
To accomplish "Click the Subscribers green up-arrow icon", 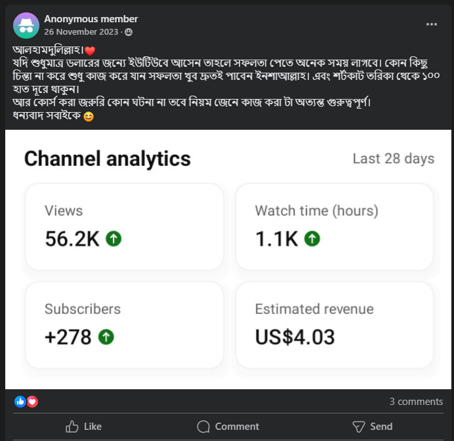I will tap(106, 337).
